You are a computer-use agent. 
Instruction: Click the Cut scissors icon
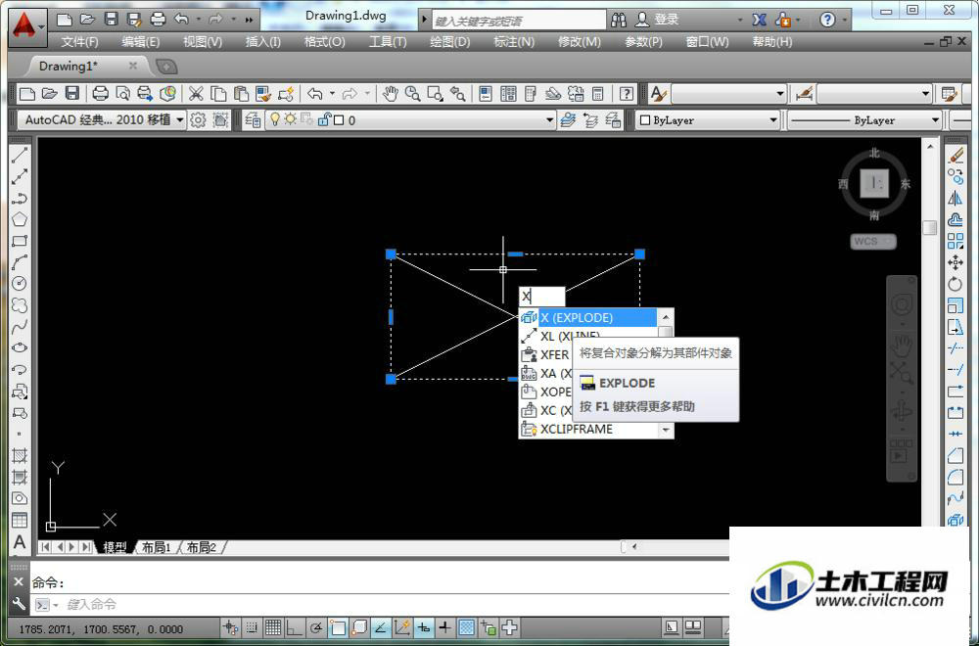click(x=196, y=94)
